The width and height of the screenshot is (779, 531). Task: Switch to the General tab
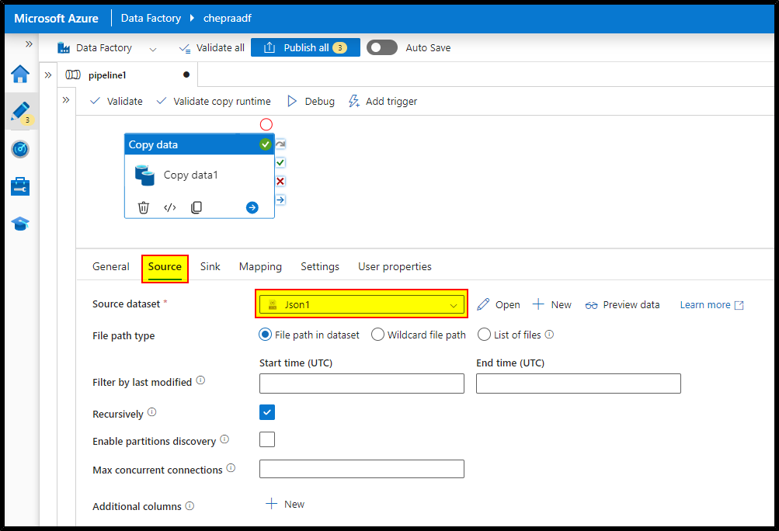tap(111, 267)
